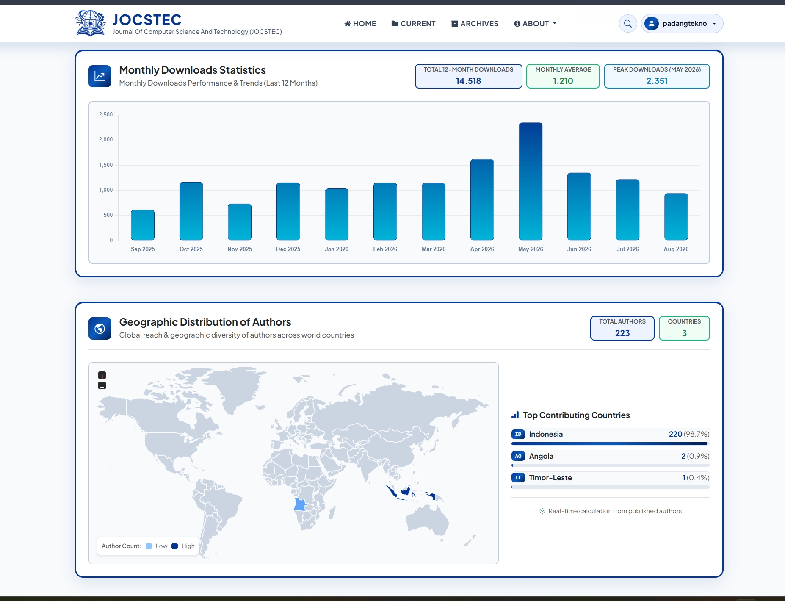The height and width of the screenshot is (601, 785).
Task: Open the CURRENT issue menu item
Action: (413, 24)
